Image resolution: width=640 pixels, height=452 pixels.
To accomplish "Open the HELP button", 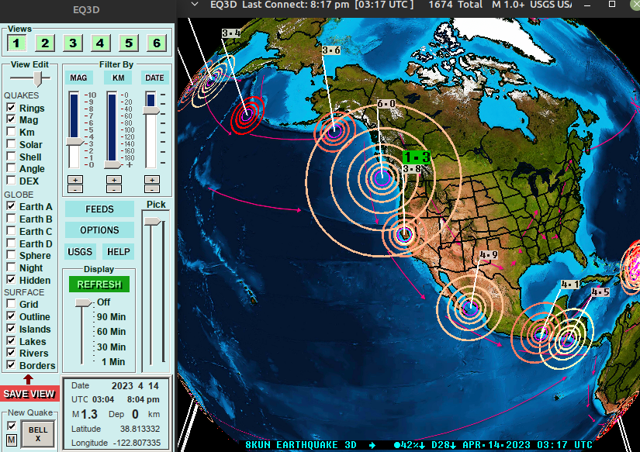I will click(119, 252).
